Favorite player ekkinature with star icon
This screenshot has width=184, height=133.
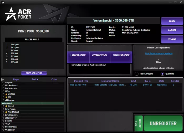pos(3,100)
